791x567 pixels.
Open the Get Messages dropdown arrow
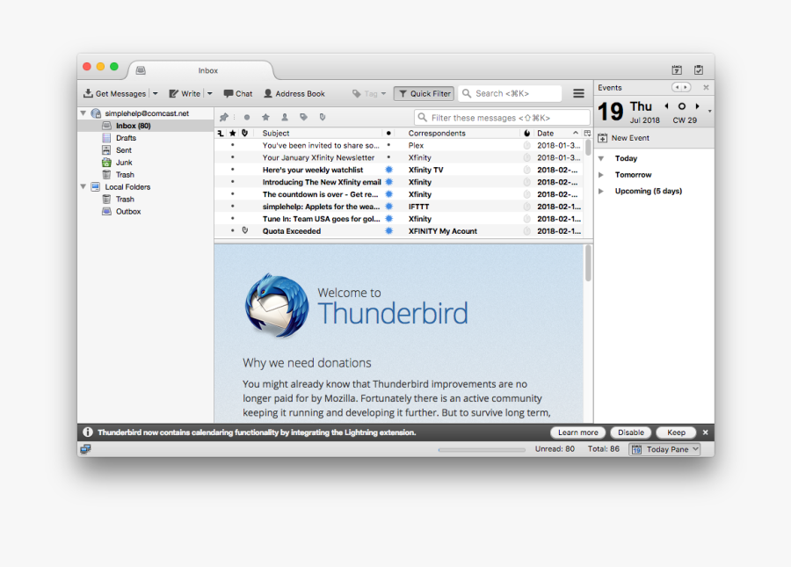pos(155,92)
